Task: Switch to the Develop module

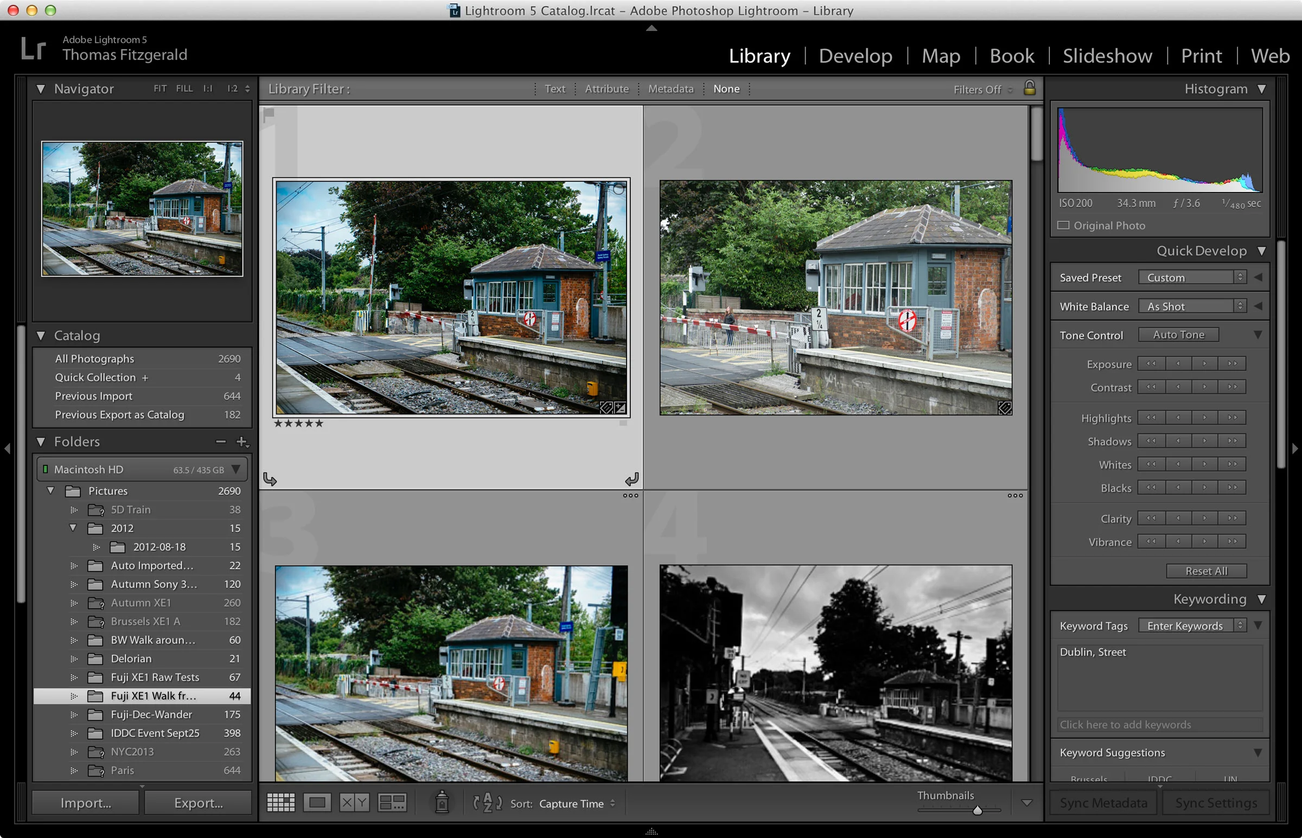Action: pos(856,55)
